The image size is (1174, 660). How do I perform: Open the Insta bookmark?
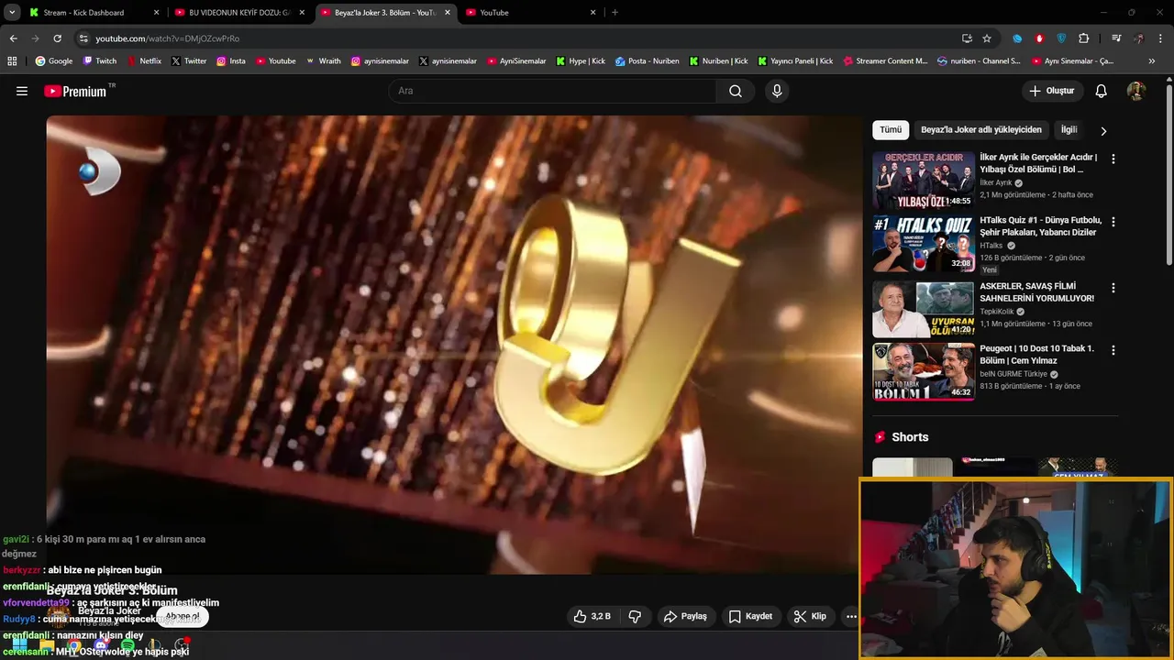230,61
